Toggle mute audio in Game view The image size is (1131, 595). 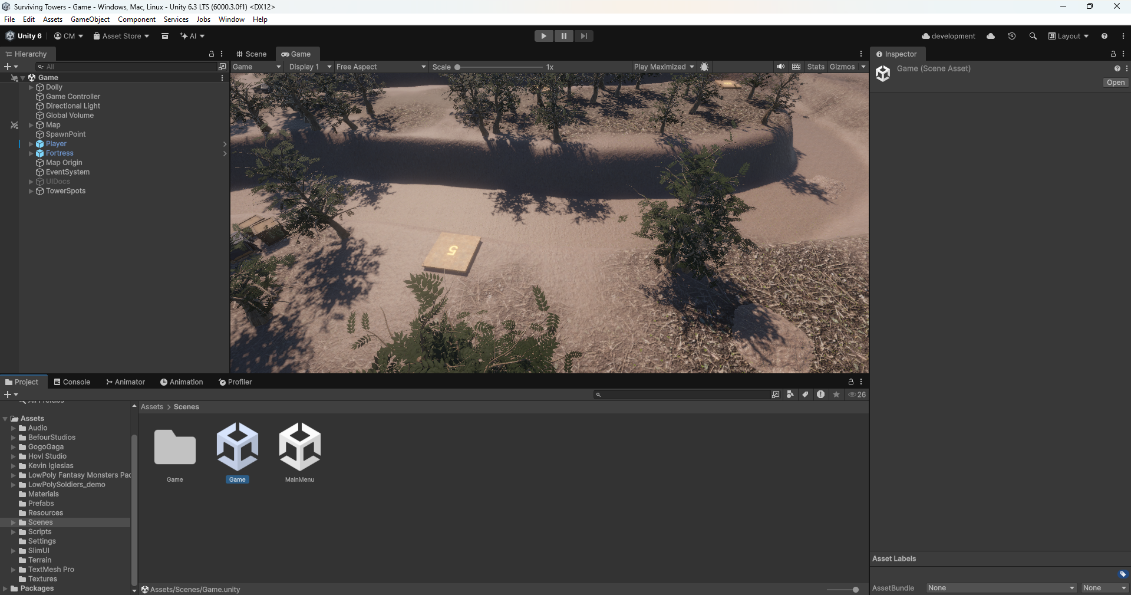(780, 67)
